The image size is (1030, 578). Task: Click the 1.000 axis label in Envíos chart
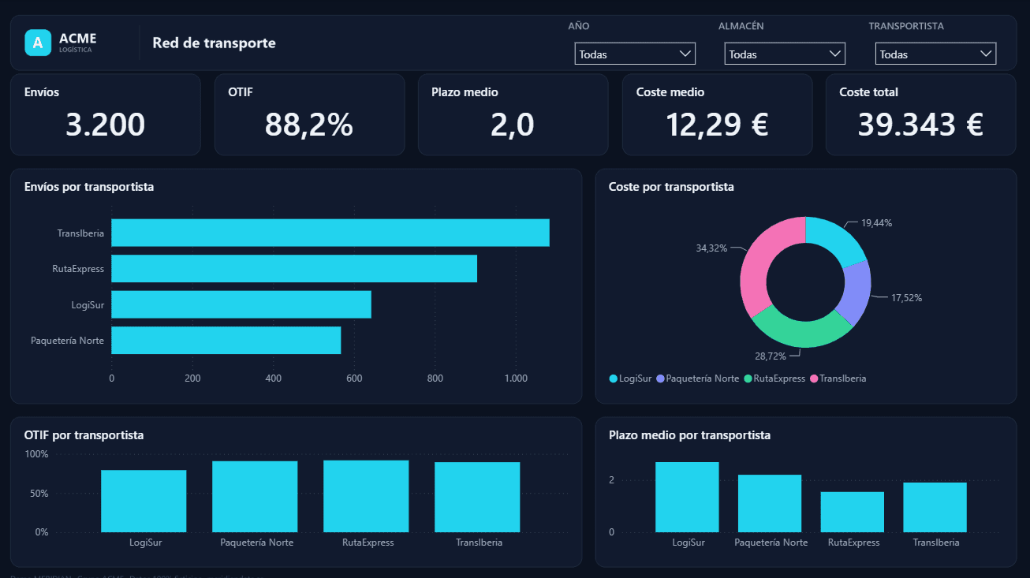click(516, 378)
